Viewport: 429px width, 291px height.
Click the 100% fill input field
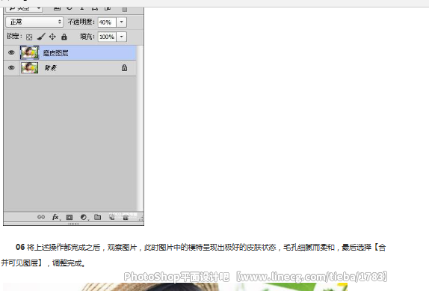pos(107,37)
